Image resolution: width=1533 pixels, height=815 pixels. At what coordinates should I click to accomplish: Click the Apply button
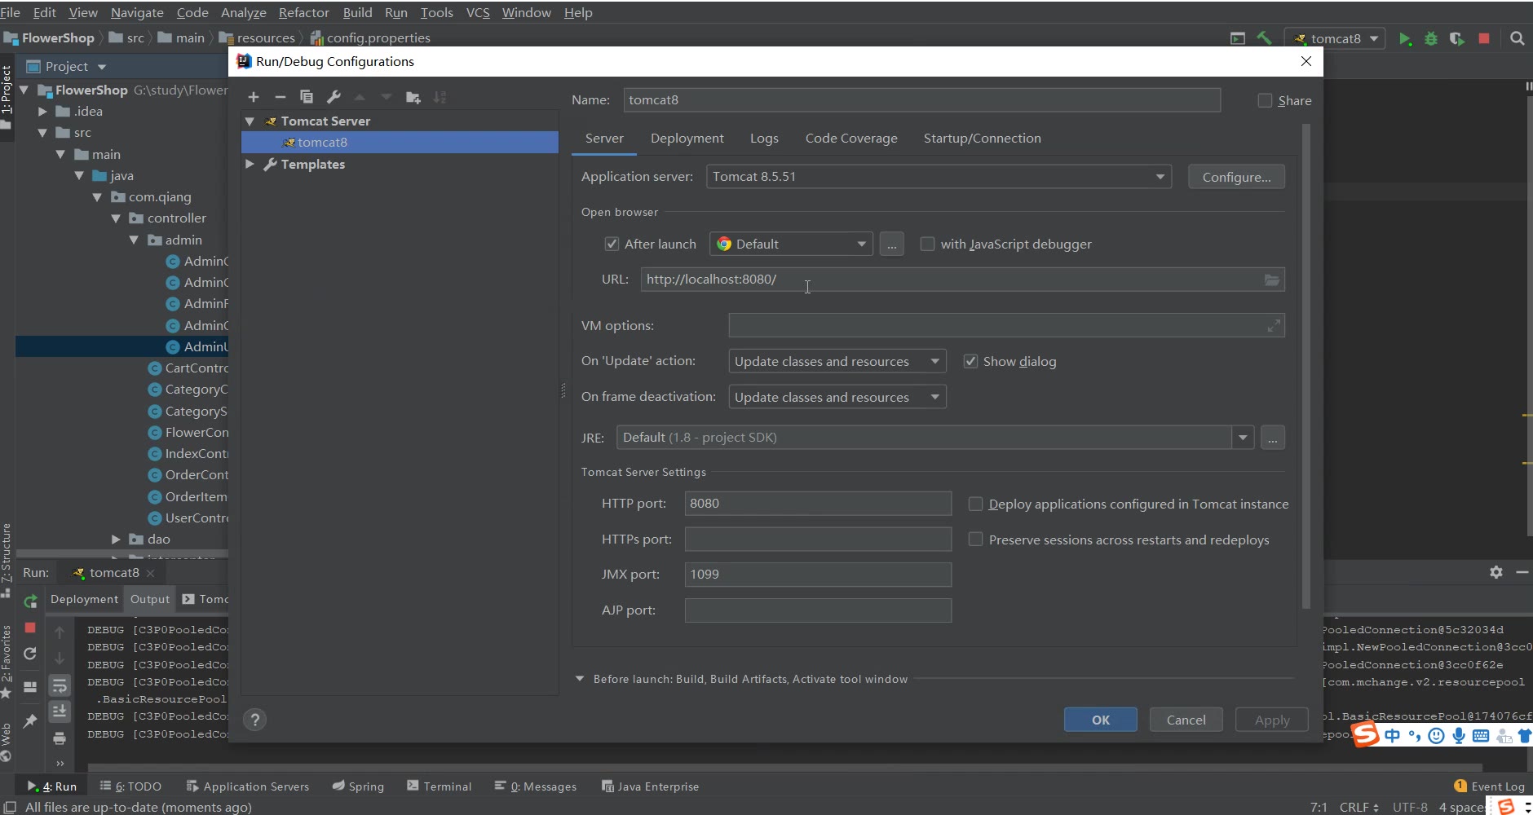point(1272,720)
